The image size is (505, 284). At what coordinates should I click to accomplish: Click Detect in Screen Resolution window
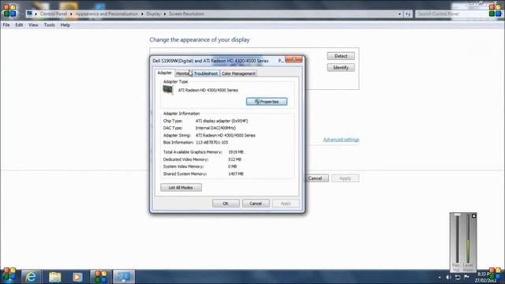tap(341, 56)
